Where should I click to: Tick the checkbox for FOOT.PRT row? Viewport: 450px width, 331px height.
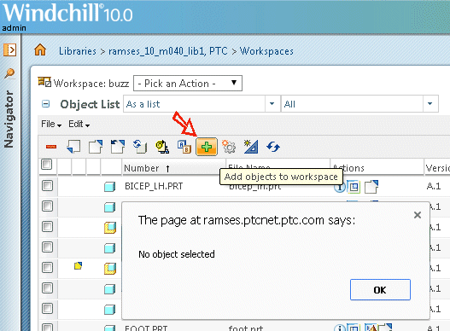pos(47,328)
